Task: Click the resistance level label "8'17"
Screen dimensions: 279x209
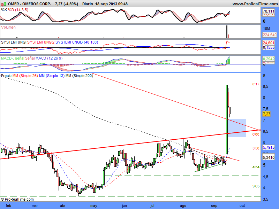Action: 256,84
